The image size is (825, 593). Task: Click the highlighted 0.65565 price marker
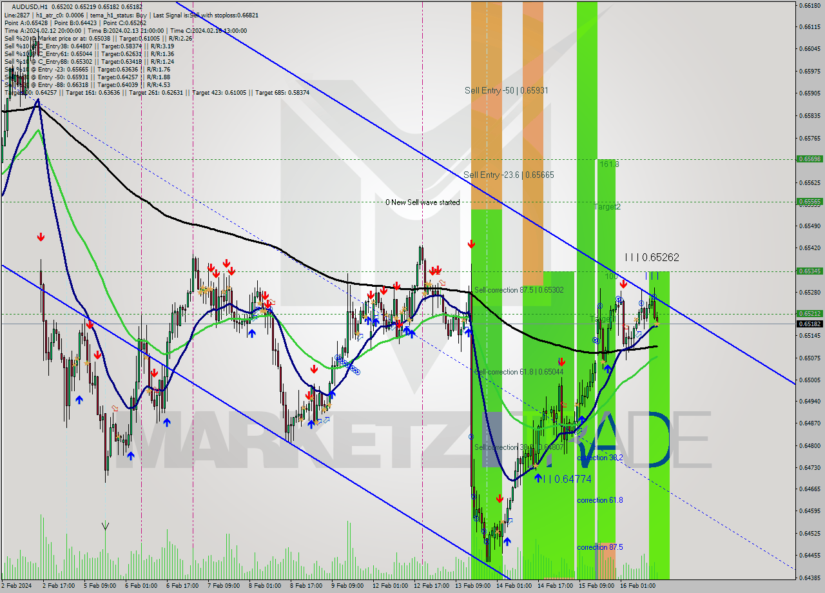[x=810, y=201]
